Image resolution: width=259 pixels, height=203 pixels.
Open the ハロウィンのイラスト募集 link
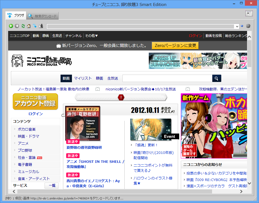point(153,180)
